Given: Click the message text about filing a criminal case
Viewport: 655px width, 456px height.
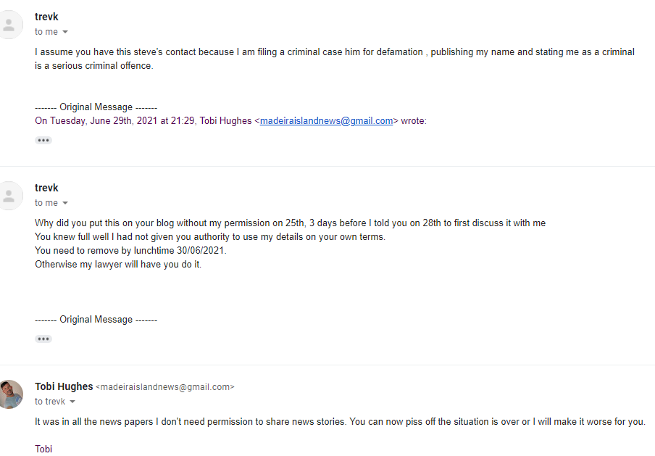Looking at the screenshot, I should [333, 52].
